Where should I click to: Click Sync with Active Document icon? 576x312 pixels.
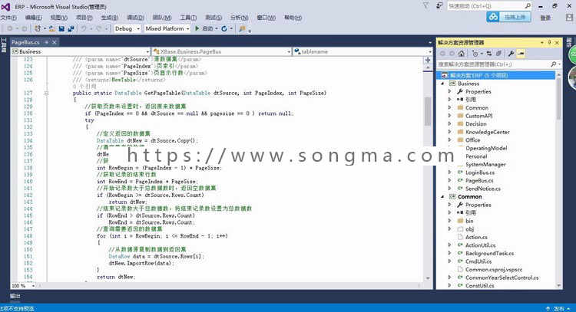[489, 54]
